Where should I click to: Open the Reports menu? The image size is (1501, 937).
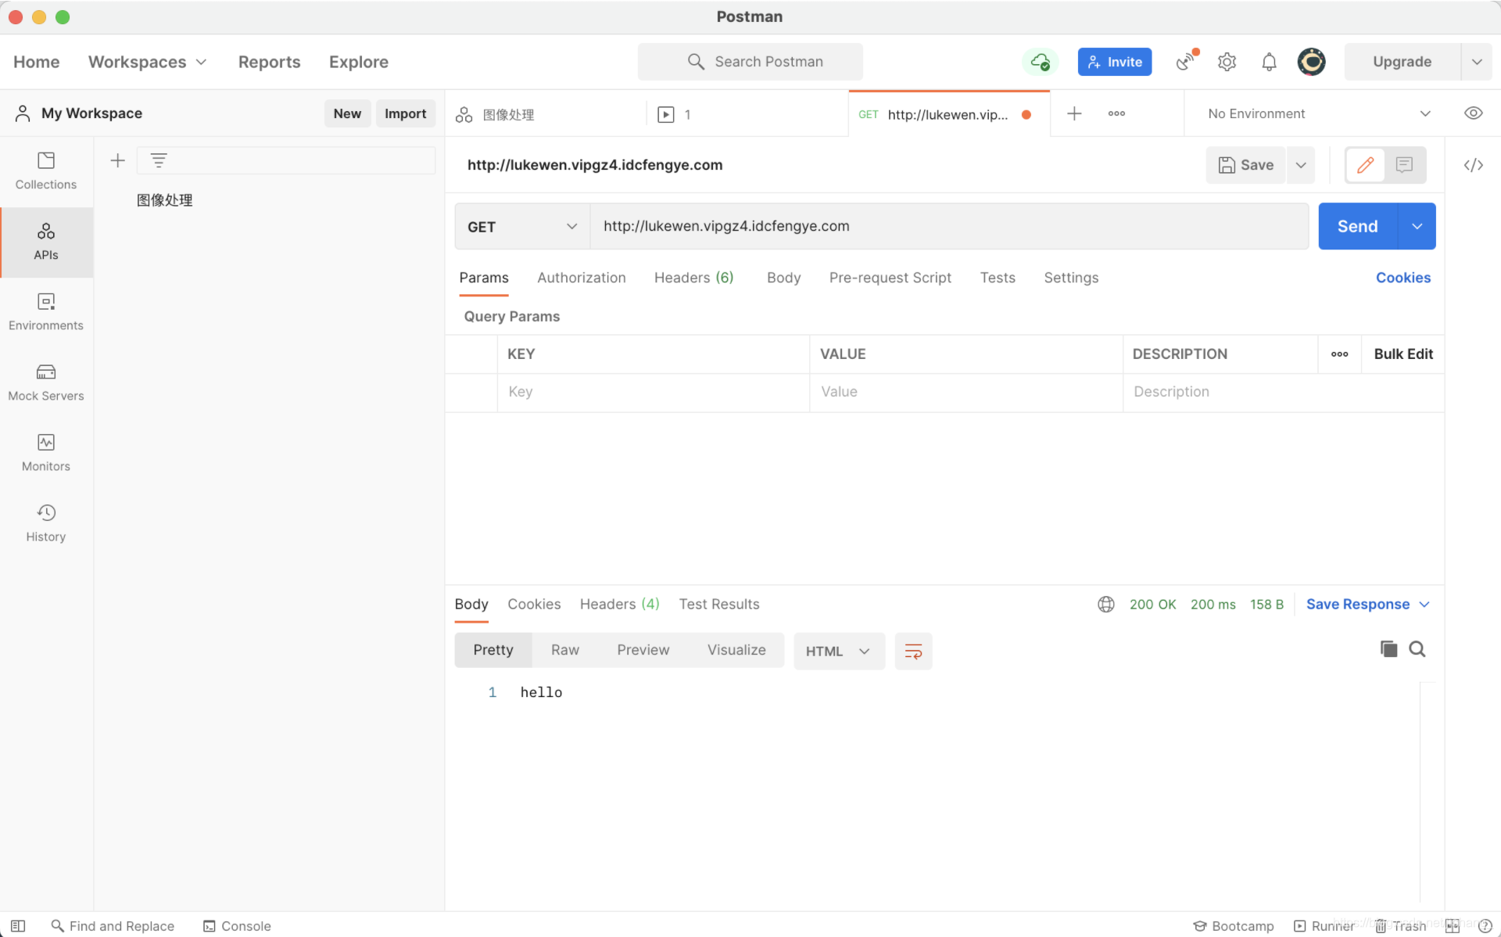(269, 62)
